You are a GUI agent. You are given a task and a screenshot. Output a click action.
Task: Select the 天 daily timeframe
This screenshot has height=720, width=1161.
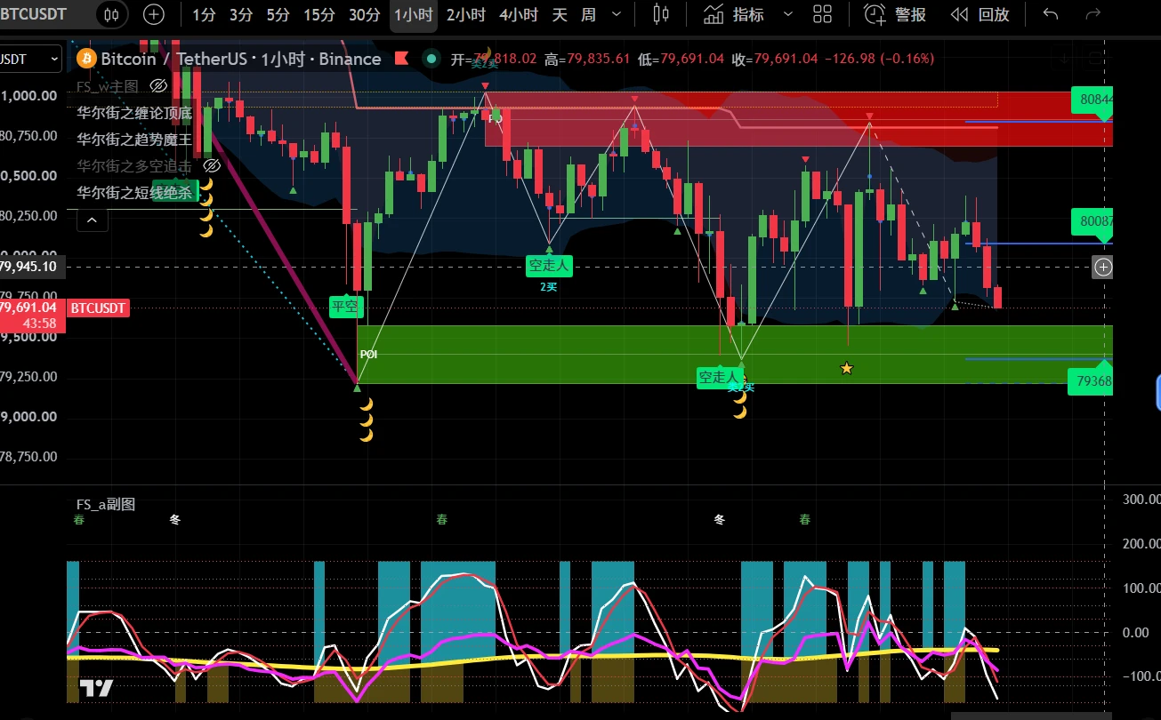pos(560,14)
